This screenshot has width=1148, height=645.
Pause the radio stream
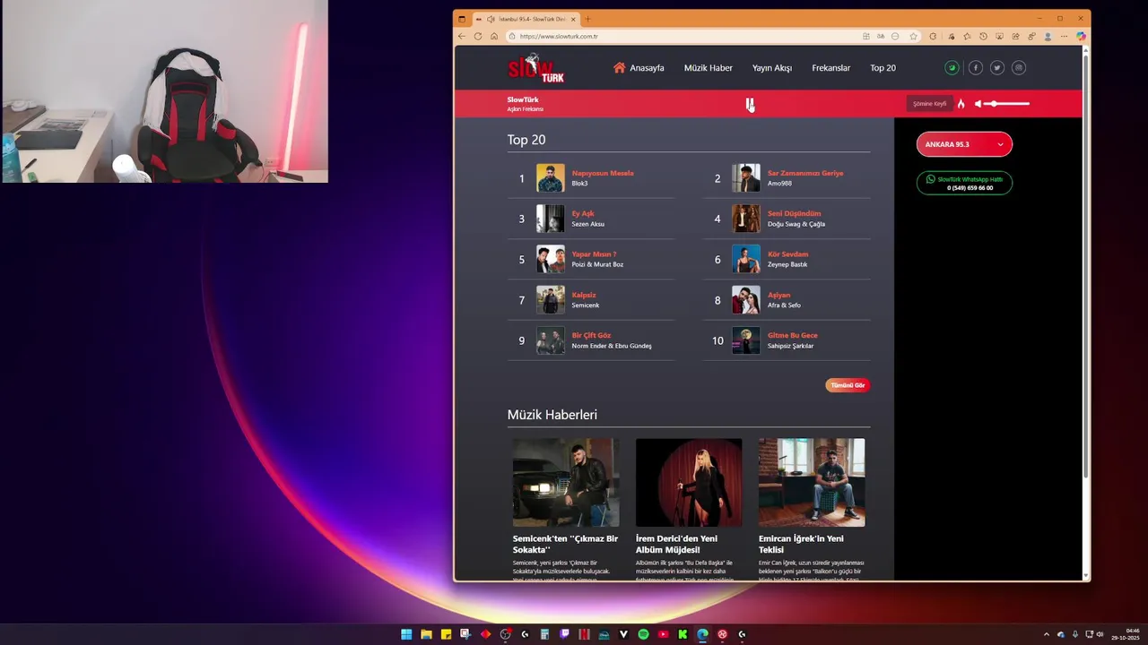pyautogui.click(x=750, y=104)
